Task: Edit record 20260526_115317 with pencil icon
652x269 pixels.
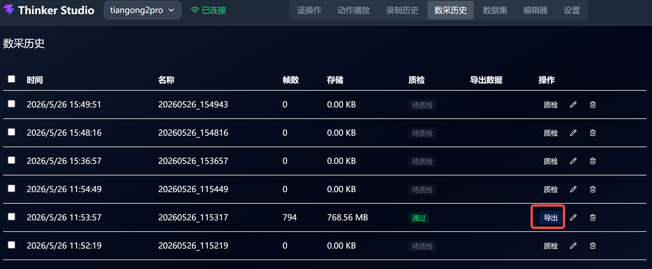Action: [573, 218]
